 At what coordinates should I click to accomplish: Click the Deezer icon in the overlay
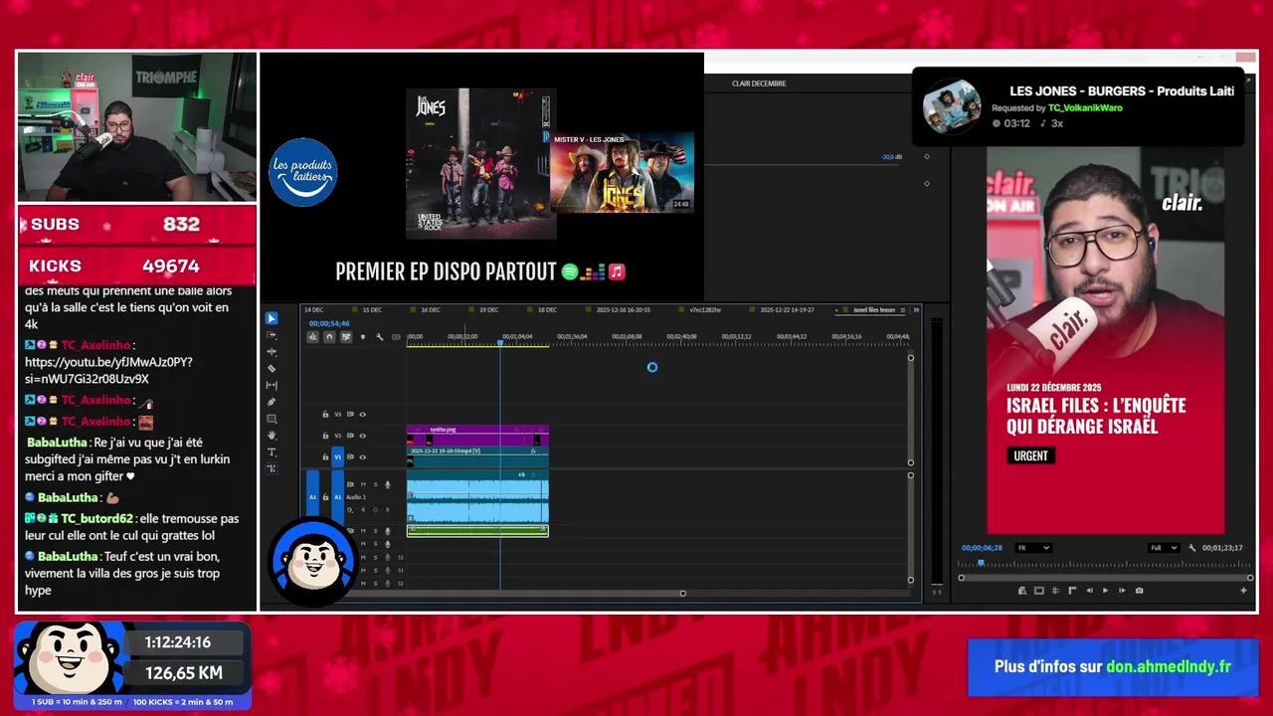tap(594, 271)
